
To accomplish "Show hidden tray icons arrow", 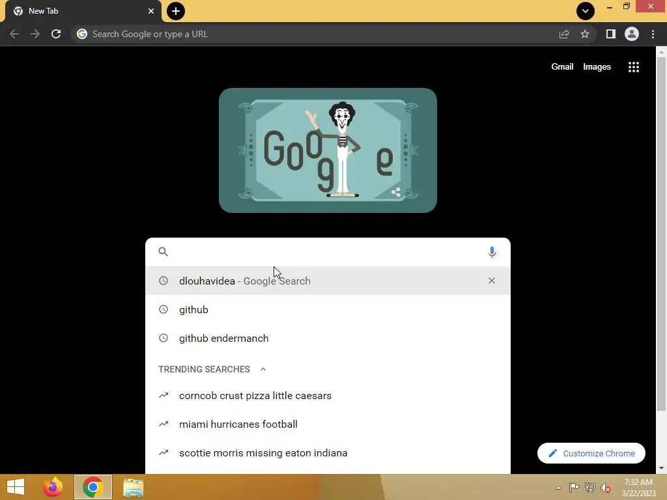I will tap(558, 488).
